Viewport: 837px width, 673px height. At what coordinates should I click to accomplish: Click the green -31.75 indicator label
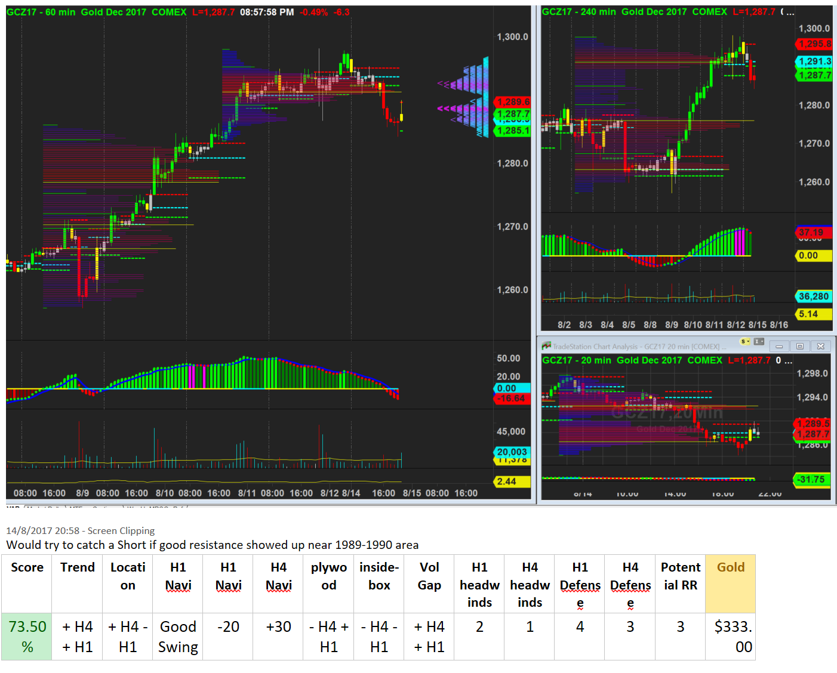pyautogui.click(x=812, y=480)
